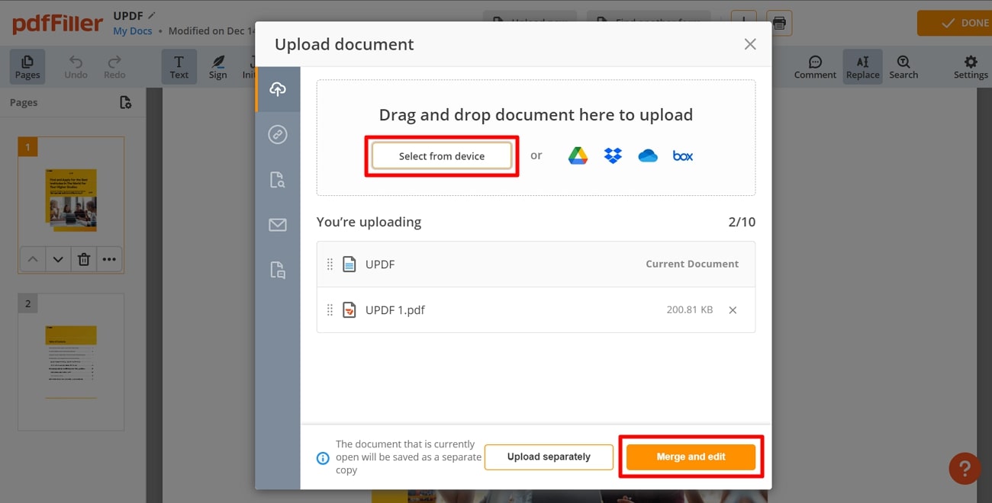Select the upload from device tab icon
Viewport: 992px width, 503px height.
[278, 88]
